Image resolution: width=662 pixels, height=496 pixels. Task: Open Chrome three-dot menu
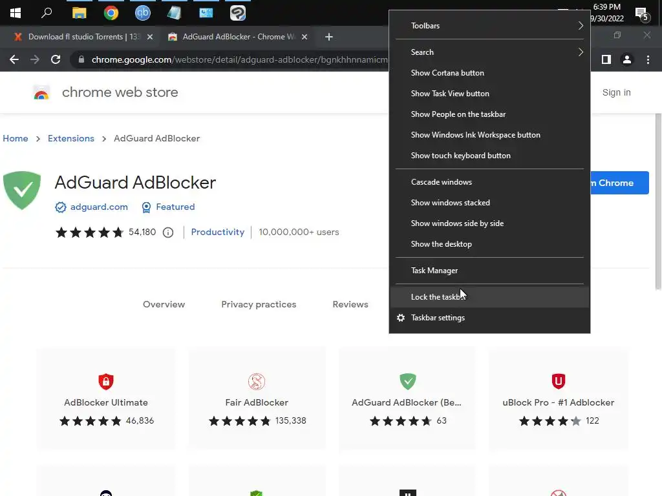(x=648, y=59)
